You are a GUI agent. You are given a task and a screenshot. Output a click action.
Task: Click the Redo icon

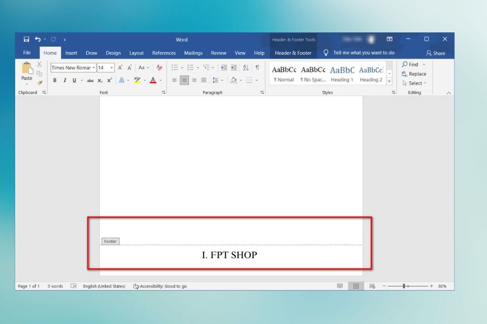[53, 39]
